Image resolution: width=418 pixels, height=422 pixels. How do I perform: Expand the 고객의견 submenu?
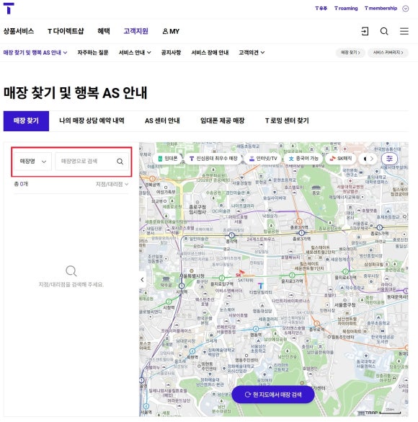[x=252, y=53]
